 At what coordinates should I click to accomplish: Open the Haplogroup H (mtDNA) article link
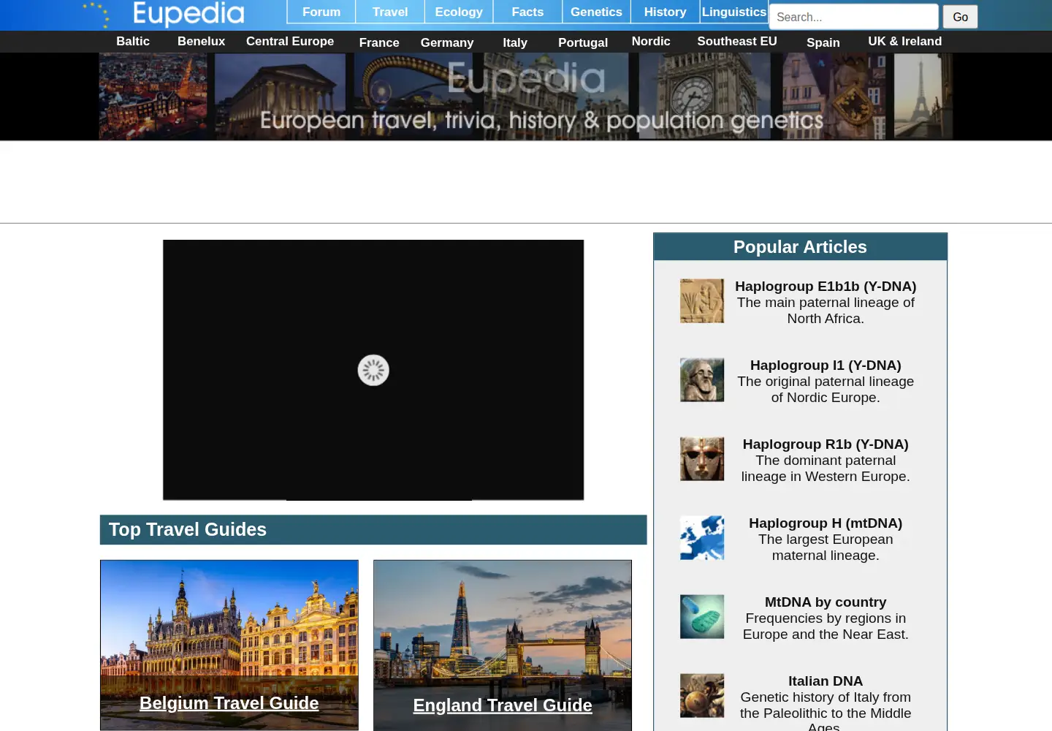tap(826, 523)
